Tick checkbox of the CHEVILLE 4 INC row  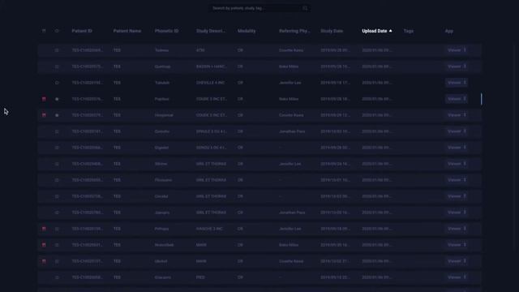click(57, 83)
